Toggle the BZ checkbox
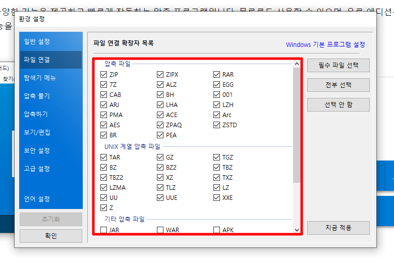 click(103, 167)
